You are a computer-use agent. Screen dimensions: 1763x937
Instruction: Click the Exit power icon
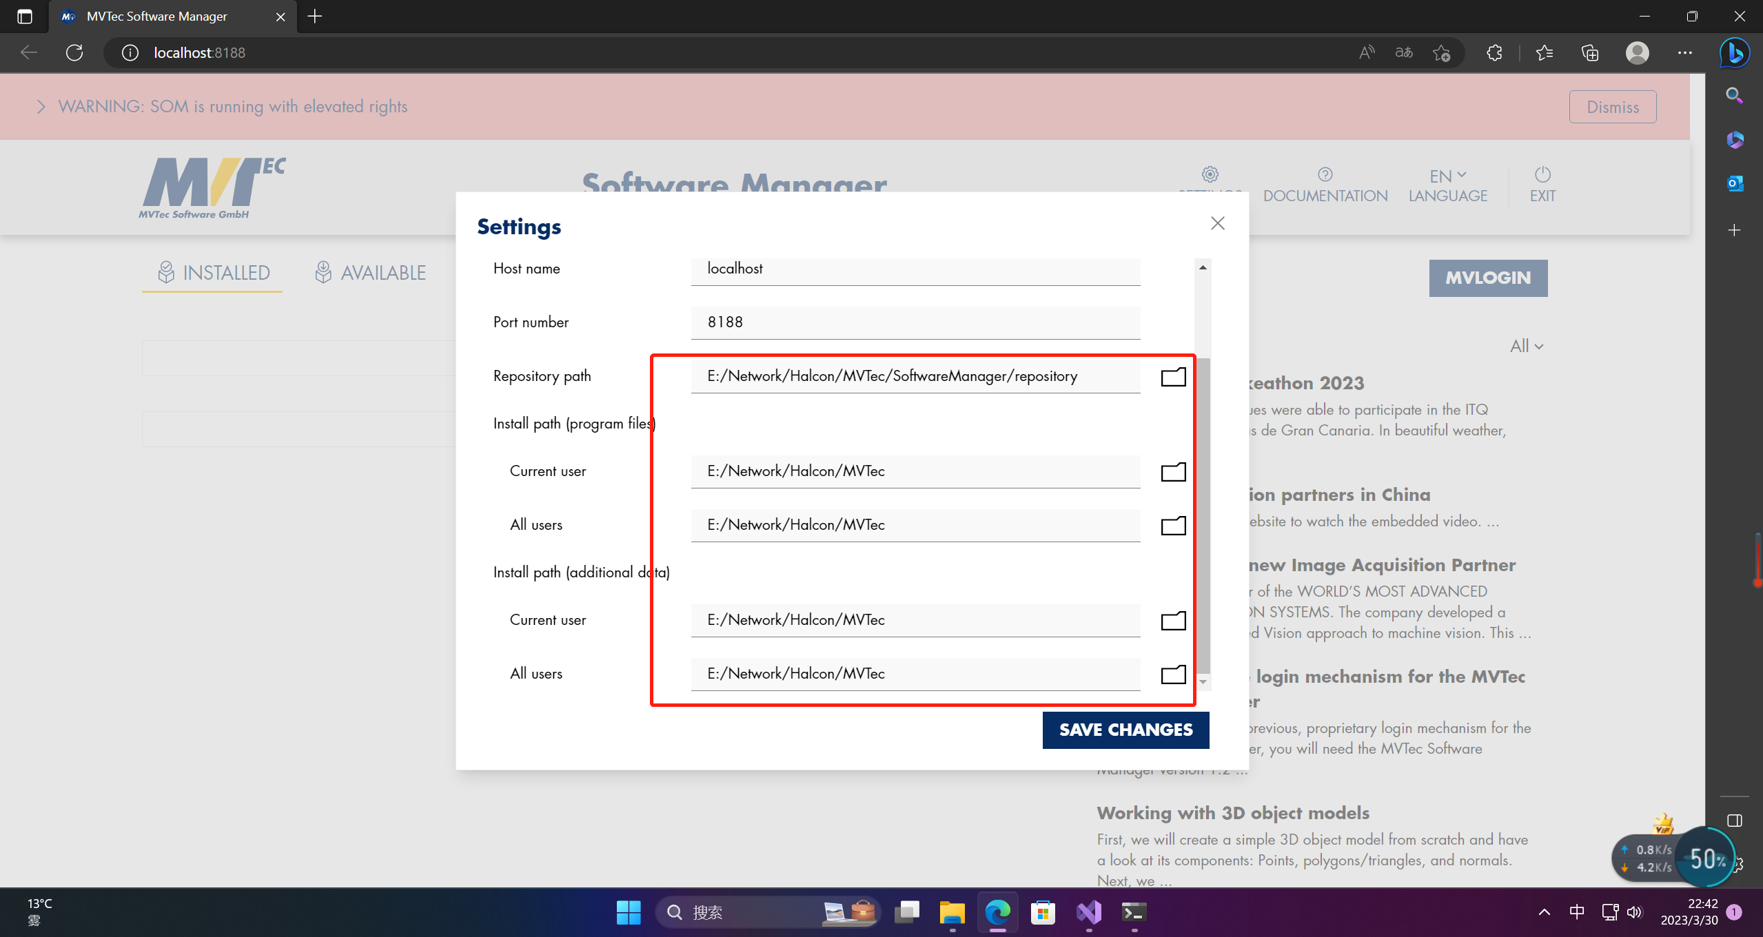[1542, 175]
